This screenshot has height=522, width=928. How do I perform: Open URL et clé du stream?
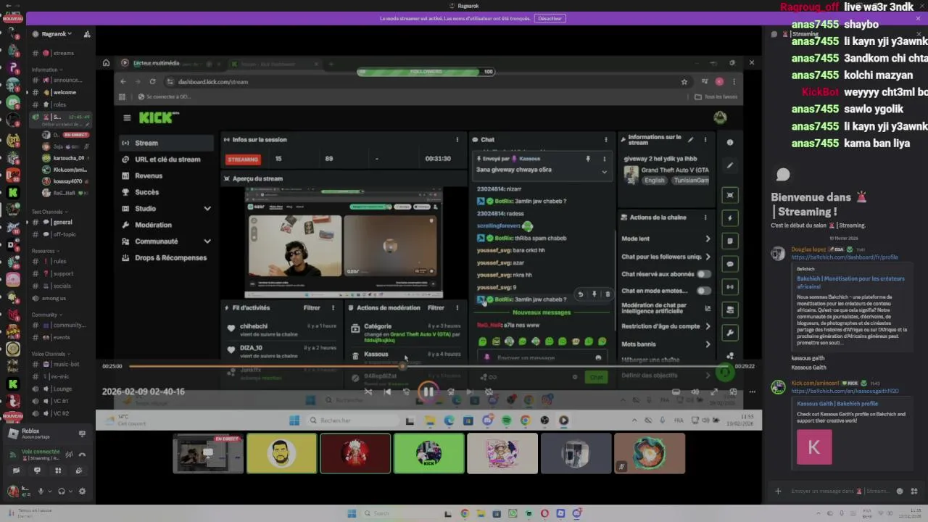point(166,159)
